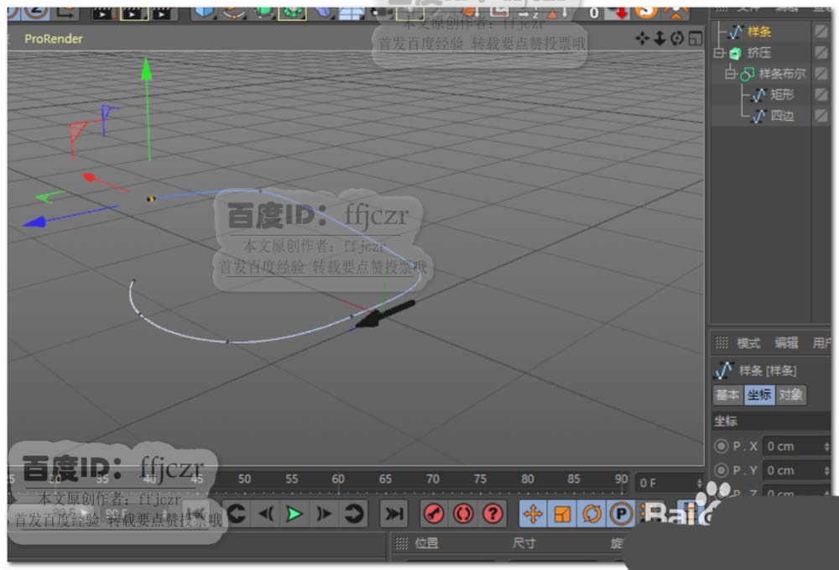Image resolution: width=839 pixels, height=570 pixels.
Task: Click the 0 F frame stepper arrows
Action: 700,484
